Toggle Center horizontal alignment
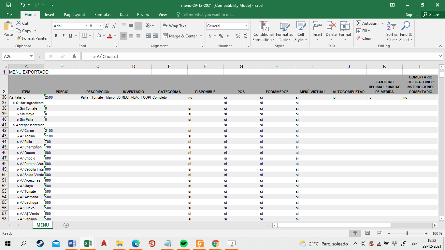The height and width of the screenshot is (250, 445). [131, 36]
